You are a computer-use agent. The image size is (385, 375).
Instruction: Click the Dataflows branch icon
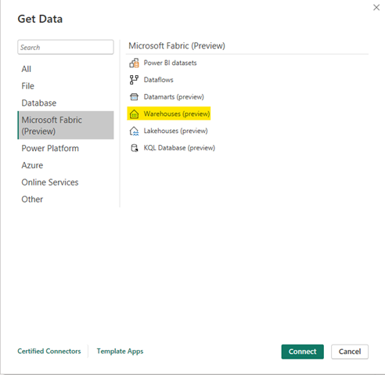pos(134,80)
